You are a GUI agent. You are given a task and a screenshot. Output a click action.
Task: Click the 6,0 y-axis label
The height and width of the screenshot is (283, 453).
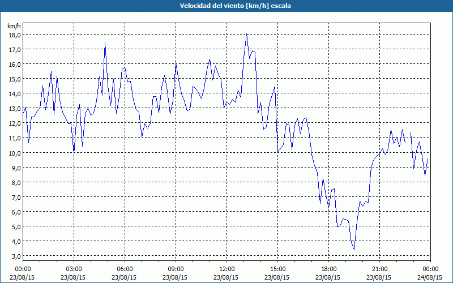tap(16, 212)
